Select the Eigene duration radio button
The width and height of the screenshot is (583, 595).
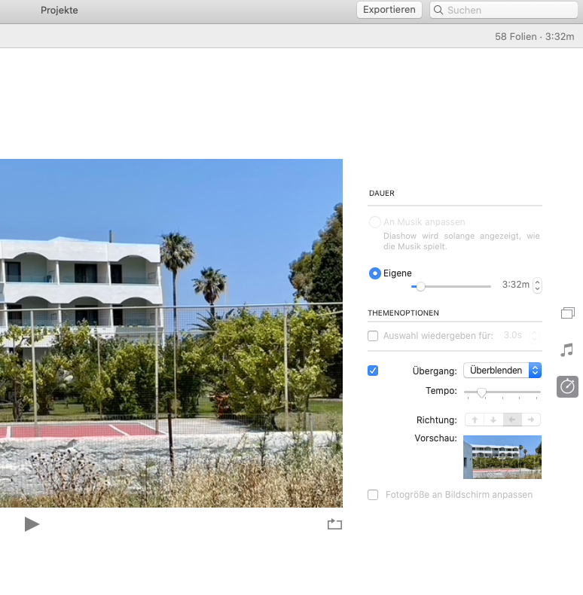374,273
